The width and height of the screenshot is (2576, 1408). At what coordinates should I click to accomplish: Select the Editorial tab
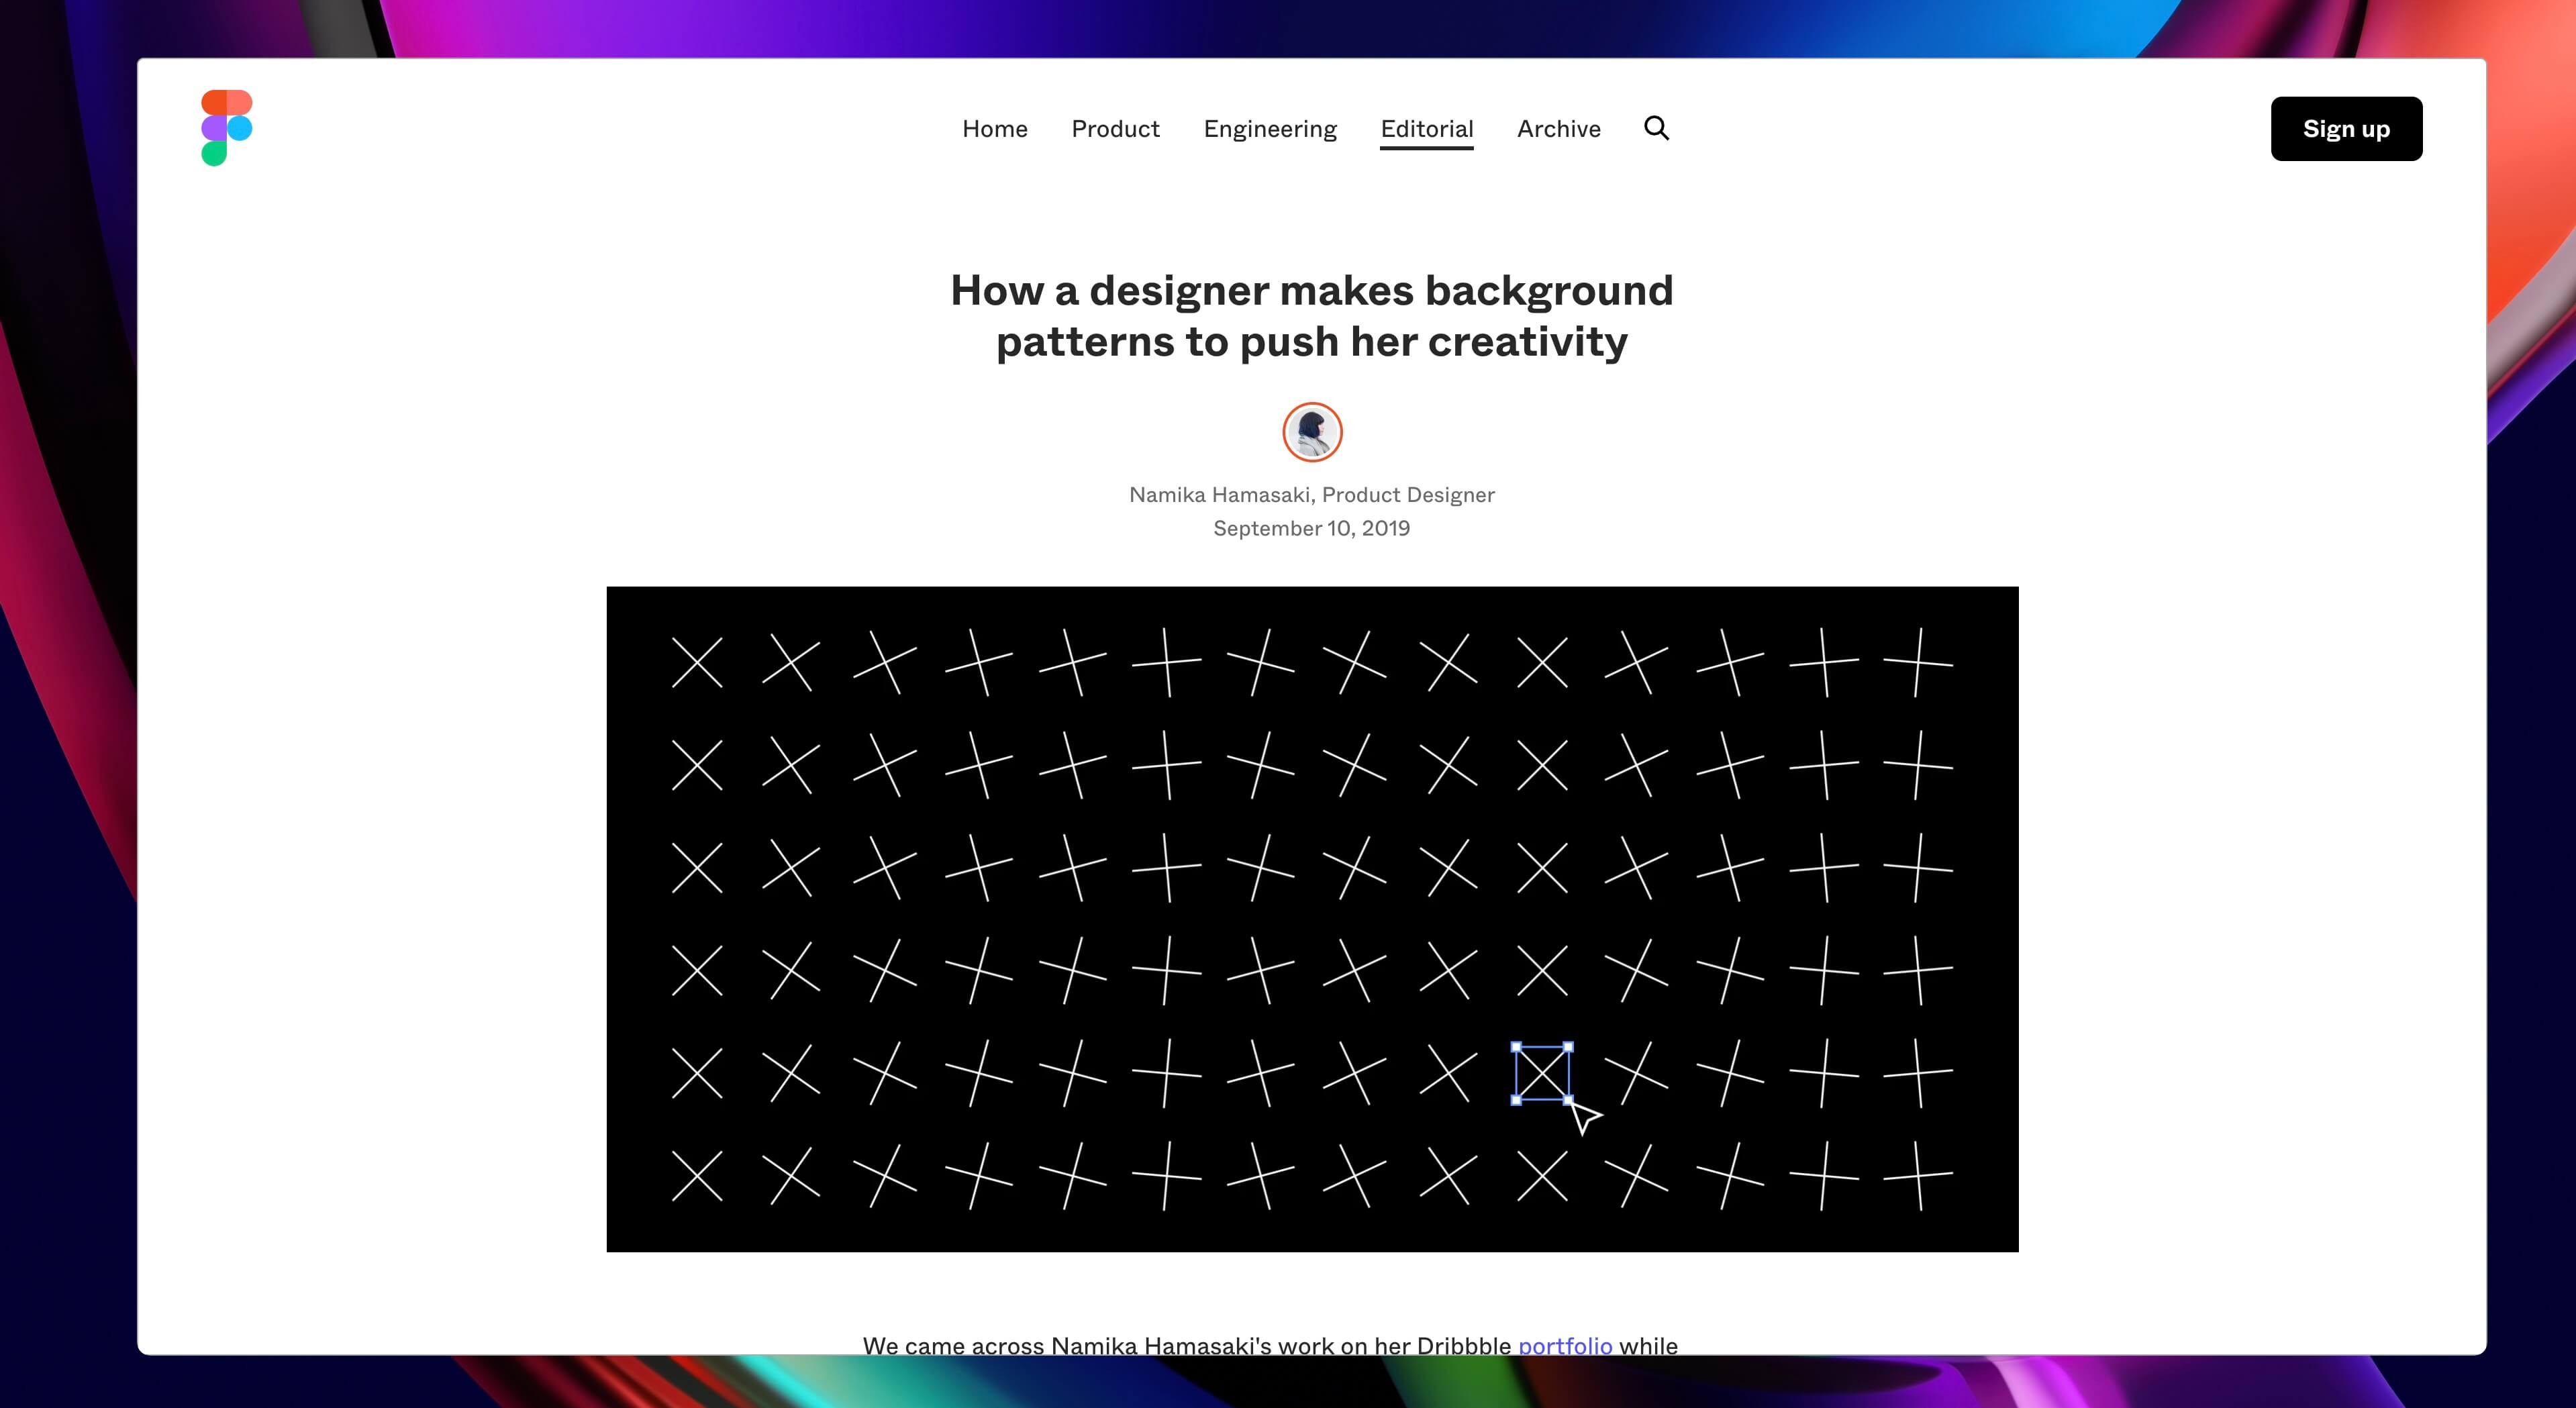click(x=1426, y=129)
